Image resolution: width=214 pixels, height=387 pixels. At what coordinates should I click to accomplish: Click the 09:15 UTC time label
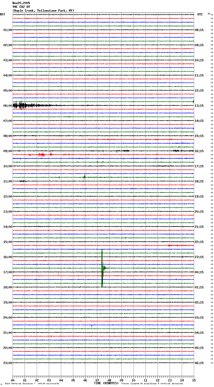[x=199, y=45]
